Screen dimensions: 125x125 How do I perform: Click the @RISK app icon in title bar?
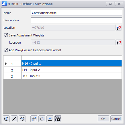[x=4, y=4]
